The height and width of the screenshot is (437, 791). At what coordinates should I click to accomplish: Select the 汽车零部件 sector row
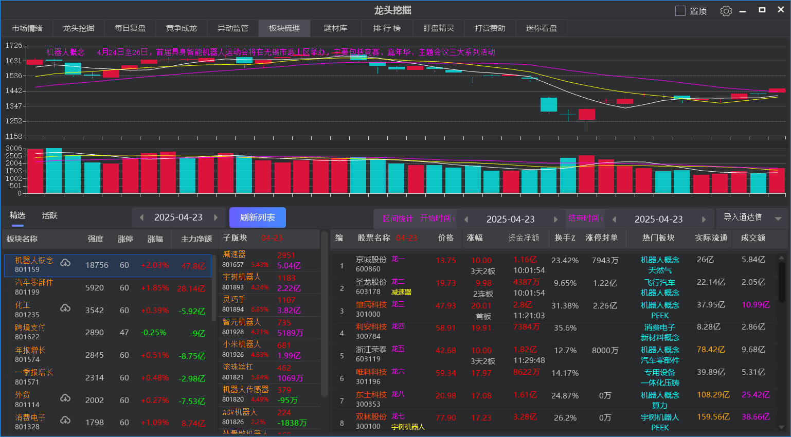pyautogui.click(x=108, y=287)
